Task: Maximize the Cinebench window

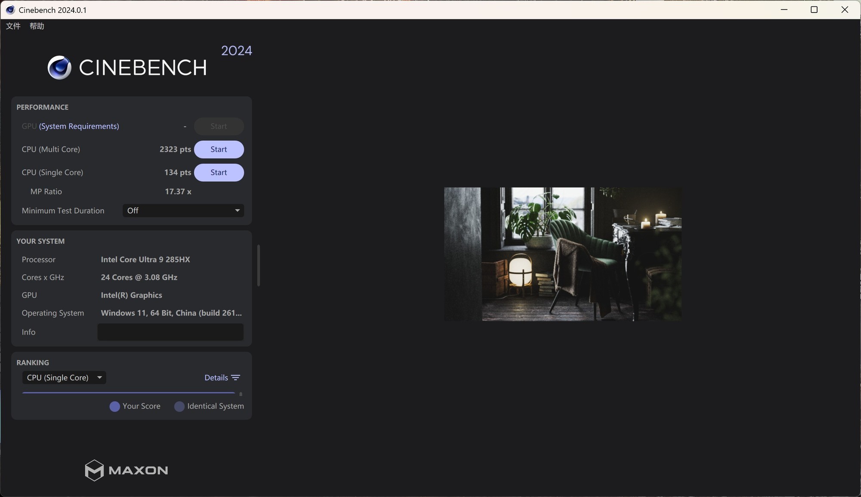Action: pyautogui.click(x=814, y=10)
